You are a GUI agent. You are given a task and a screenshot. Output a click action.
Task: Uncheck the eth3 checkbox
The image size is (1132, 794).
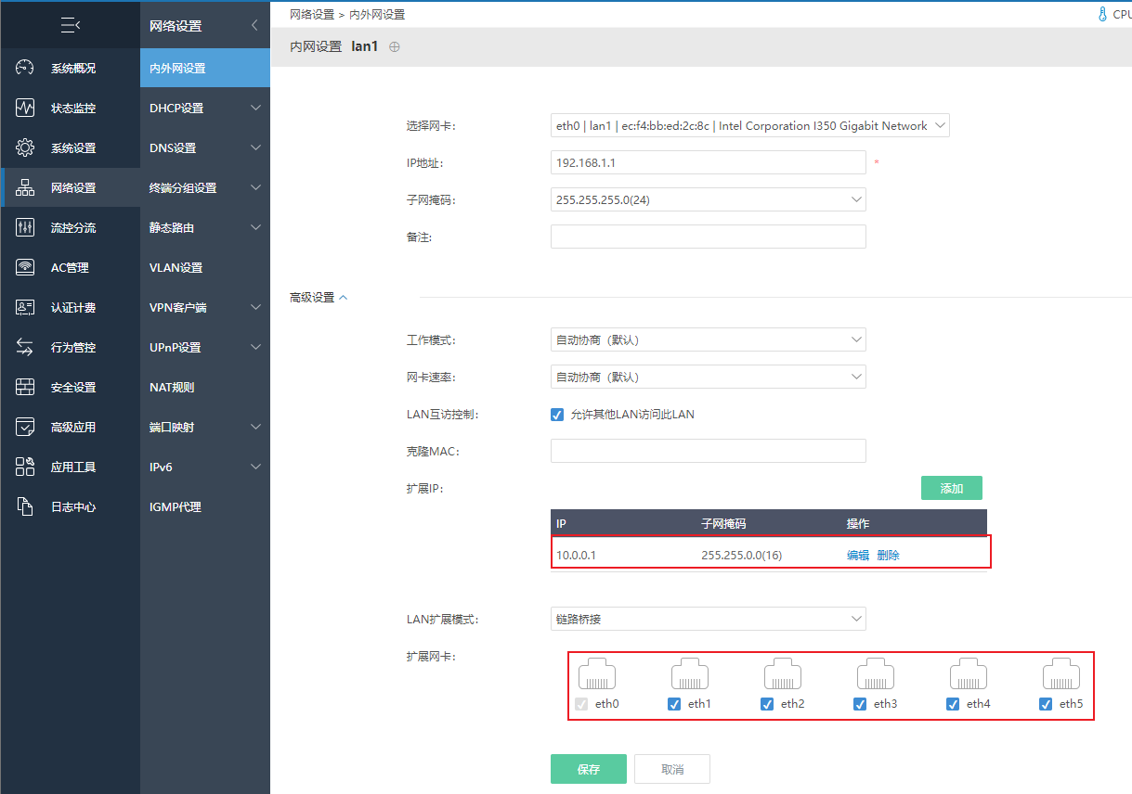point(860,704)
